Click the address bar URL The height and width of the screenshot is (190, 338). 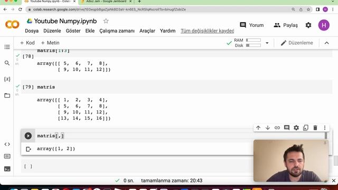click(x=109, y=9)
